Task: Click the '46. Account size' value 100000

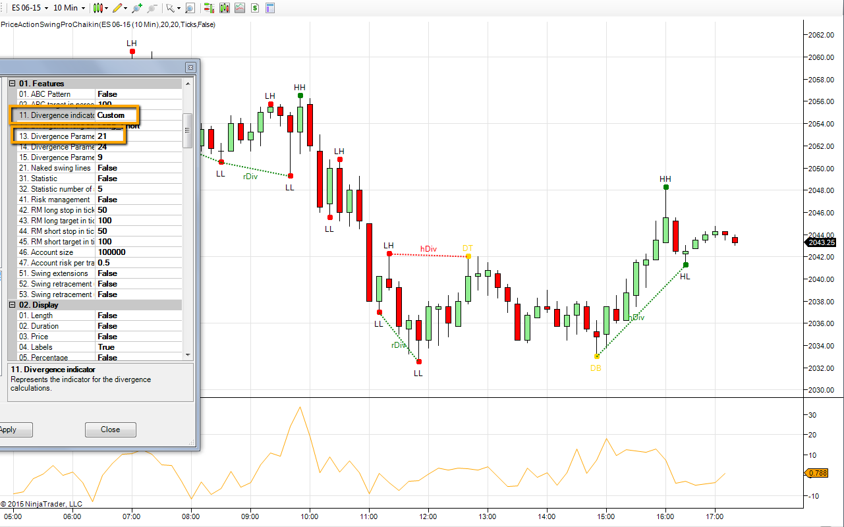Action: click(x=111, y=252)
